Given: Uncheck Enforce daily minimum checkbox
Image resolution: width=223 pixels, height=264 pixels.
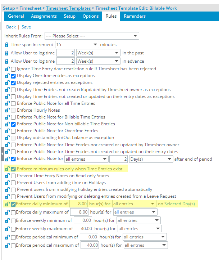Looking at the screenshot, I should [x=13, y=205].
